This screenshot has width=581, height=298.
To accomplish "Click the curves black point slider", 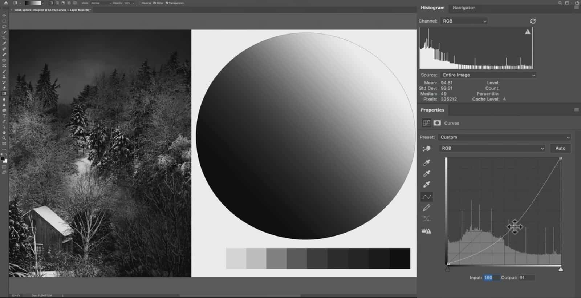I will pyautogui.click(x=448, y=269).
